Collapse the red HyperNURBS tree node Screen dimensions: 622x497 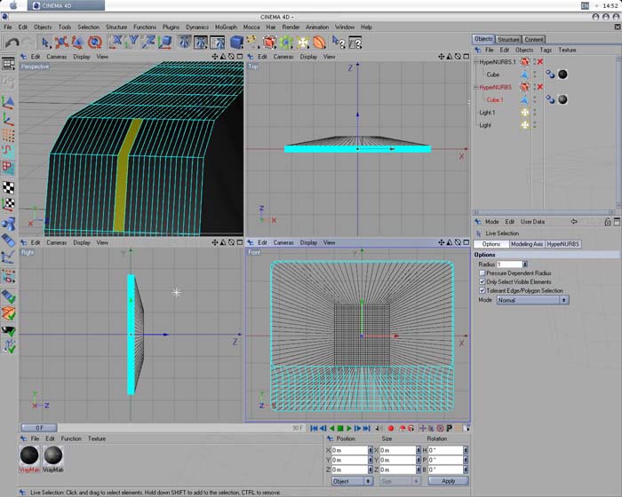[476, 87]
